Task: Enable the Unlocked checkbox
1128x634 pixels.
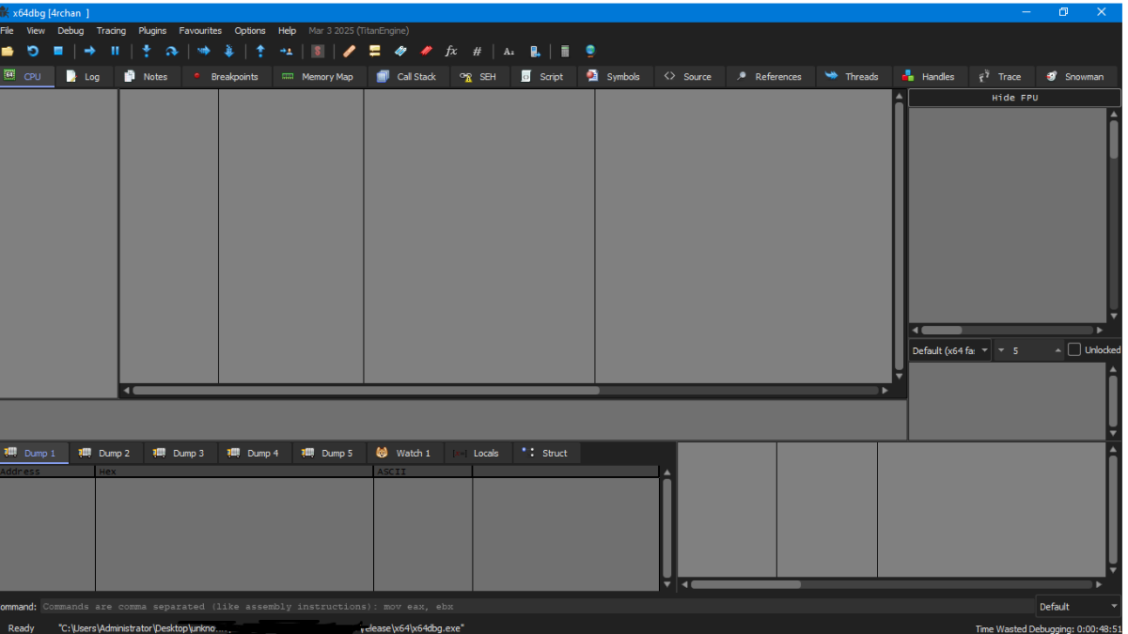Action: pyautogui.click(x=1074, y=350)
